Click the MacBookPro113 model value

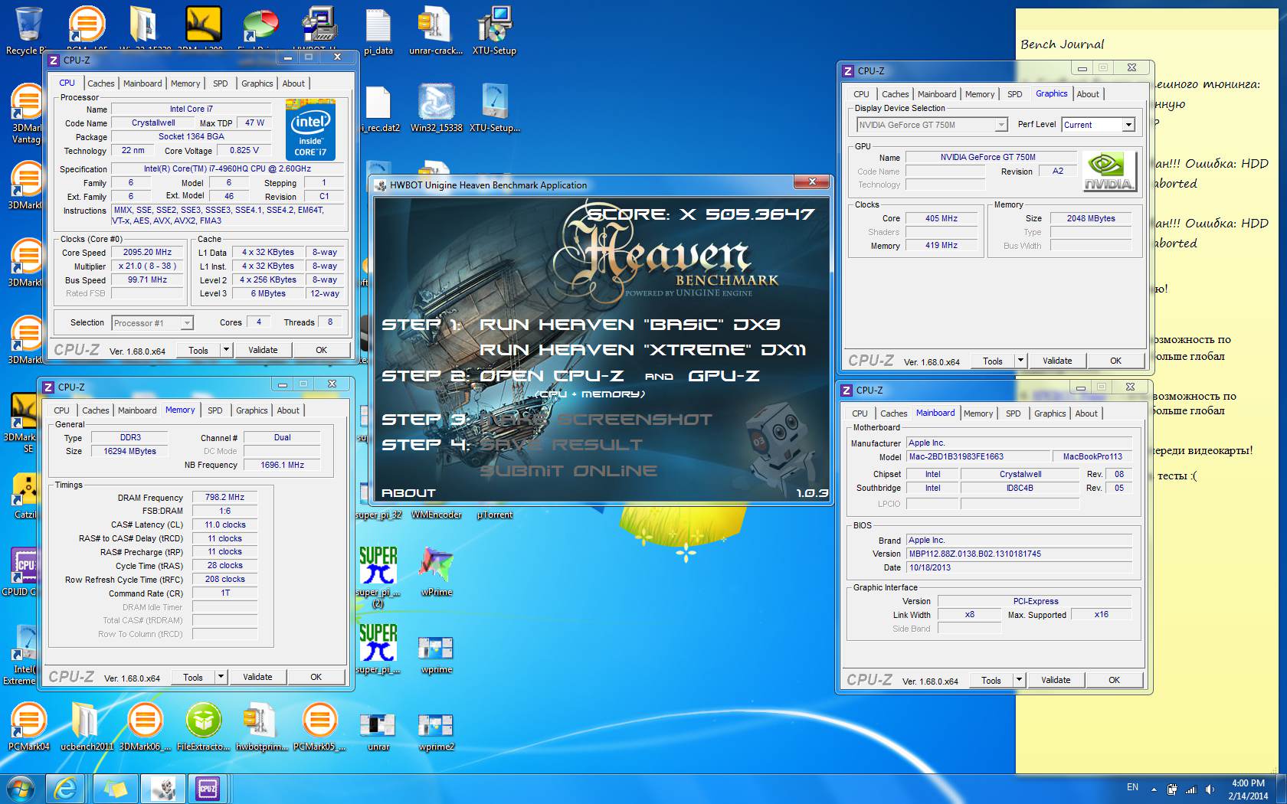pyautogui.click(x=1092, y=456)
